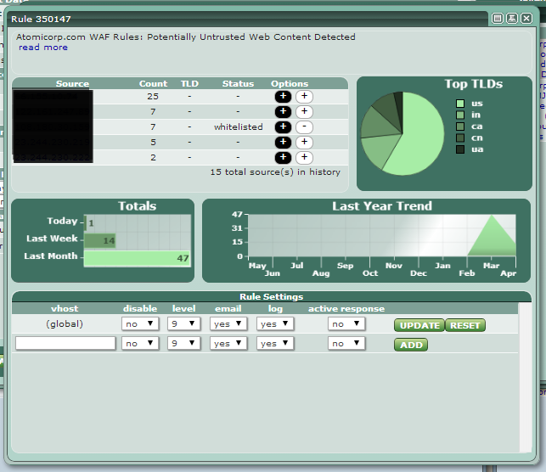546x472 pixels.
Task: Click the in legend swatch
Action: pyautogui.click(x=460, y=115)
